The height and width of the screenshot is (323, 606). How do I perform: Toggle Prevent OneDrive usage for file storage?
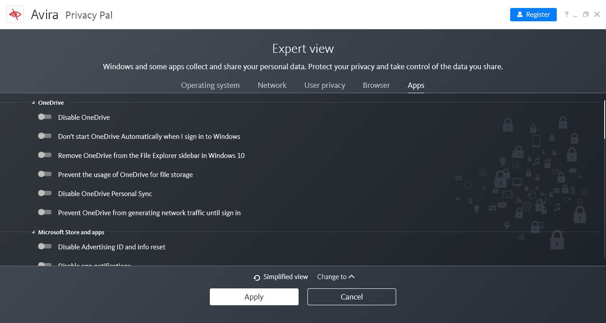pyautogui.click(x=45, y=174)
